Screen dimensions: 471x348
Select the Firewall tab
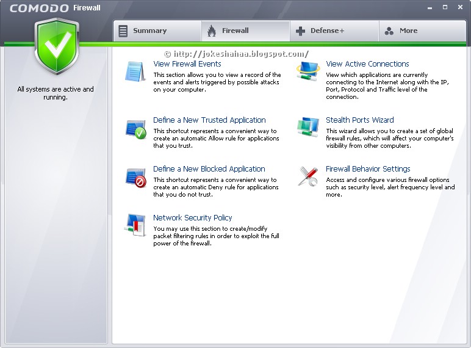(x=245, y=31)
